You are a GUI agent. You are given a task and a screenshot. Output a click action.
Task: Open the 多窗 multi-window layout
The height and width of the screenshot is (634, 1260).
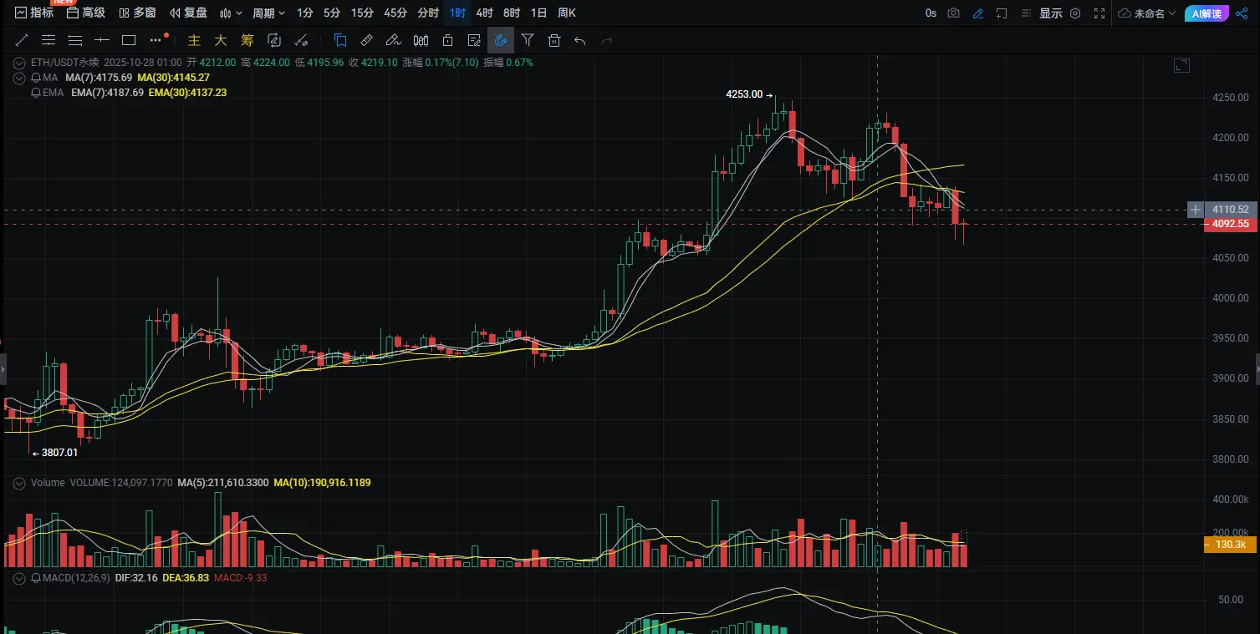pos(137,13)
